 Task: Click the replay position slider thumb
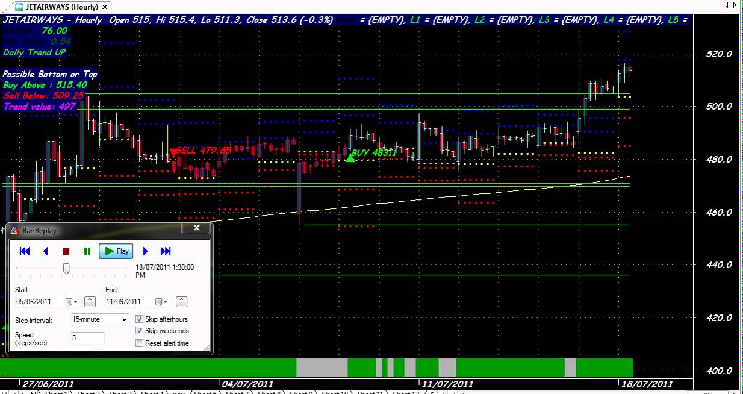coord(67,268)
